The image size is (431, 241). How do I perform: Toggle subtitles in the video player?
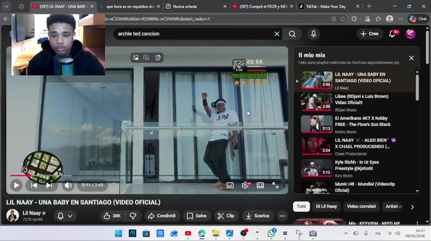click(230, 185)
